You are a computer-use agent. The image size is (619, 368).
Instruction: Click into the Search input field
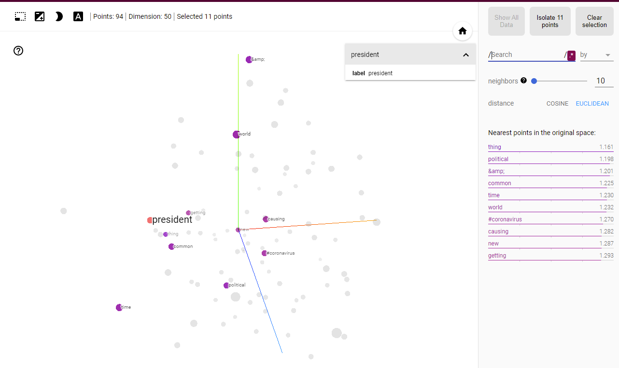tap(526, 55)
